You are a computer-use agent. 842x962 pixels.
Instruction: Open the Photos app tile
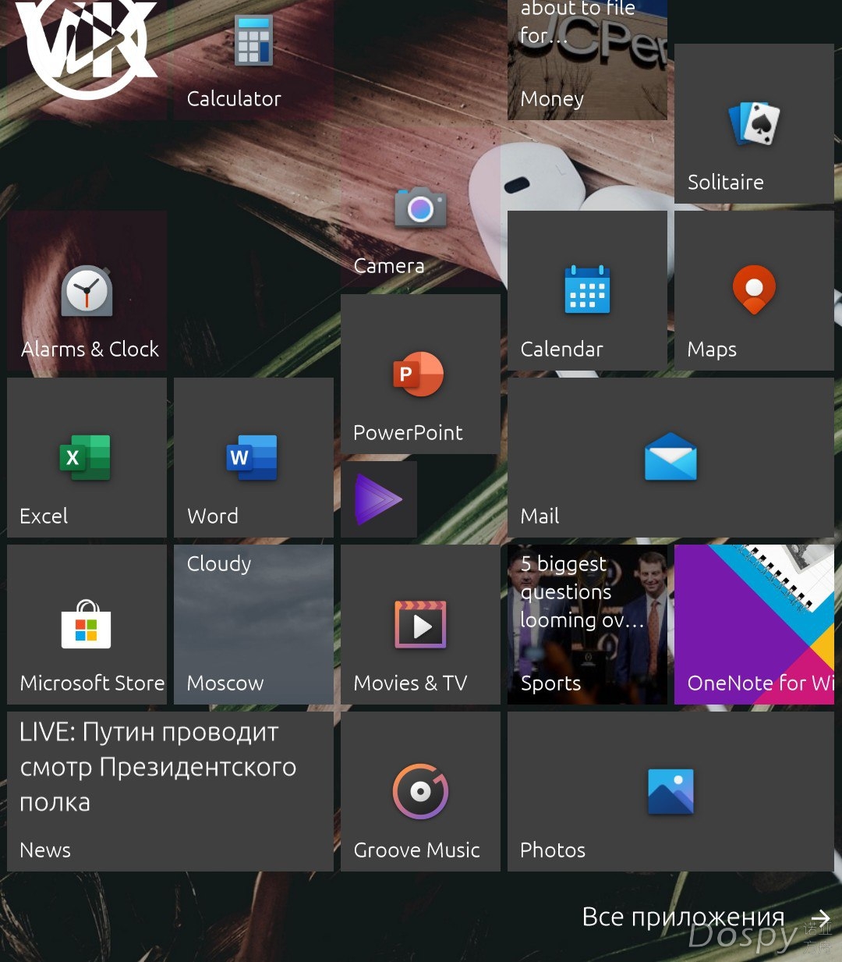coord(670,791)
